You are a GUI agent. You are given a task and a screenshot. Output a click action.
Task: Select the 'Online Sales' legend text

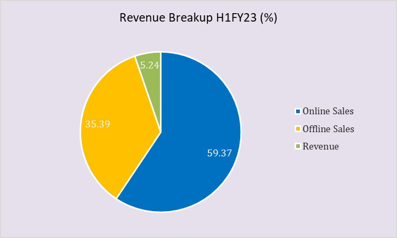point(328,111)
